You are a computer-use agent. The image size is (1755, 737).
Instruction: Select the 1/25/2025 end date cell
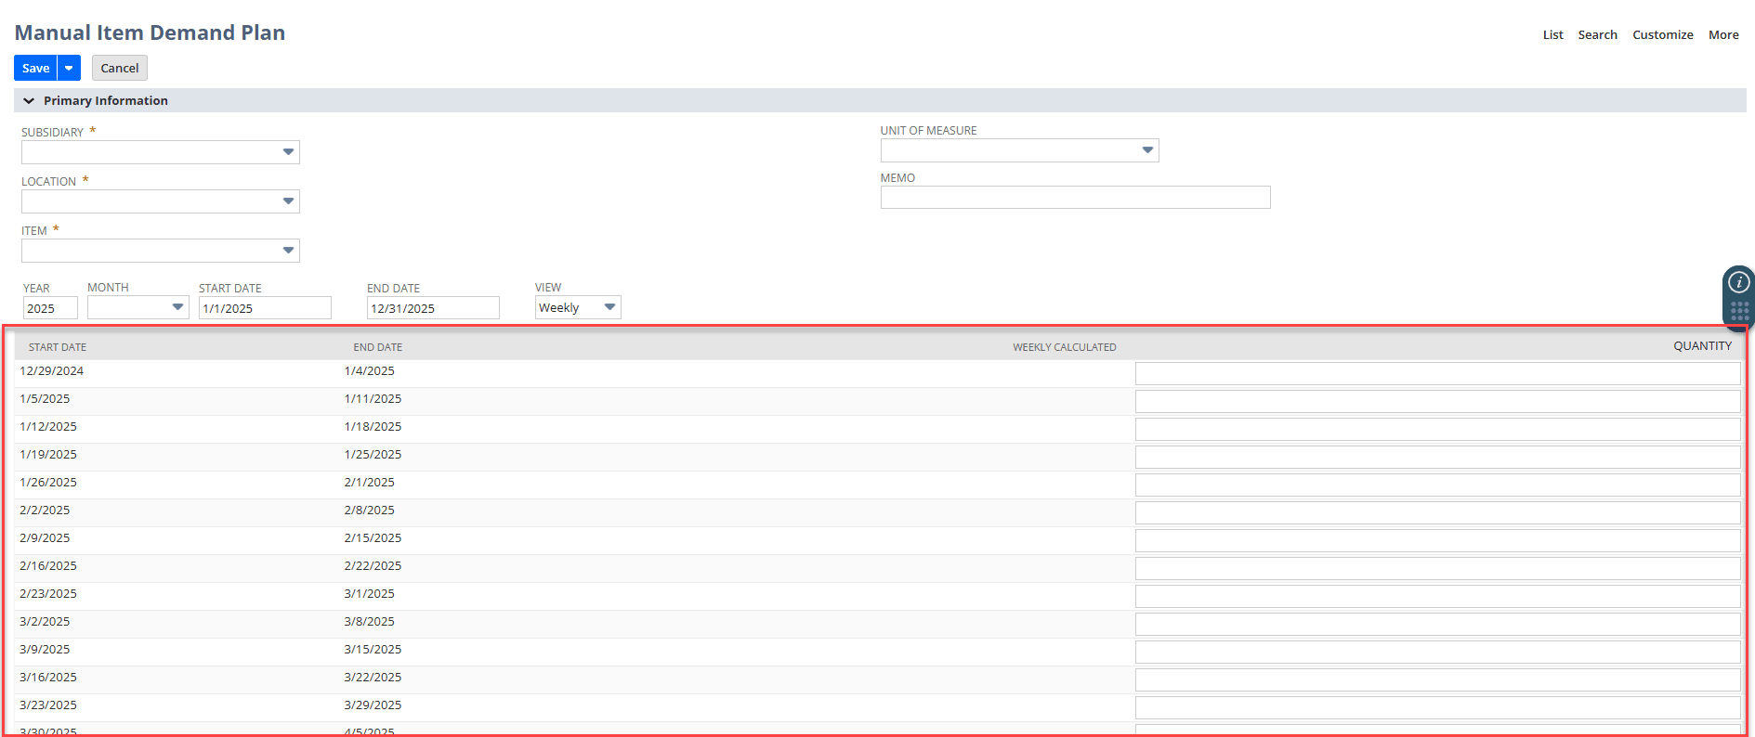373,454
